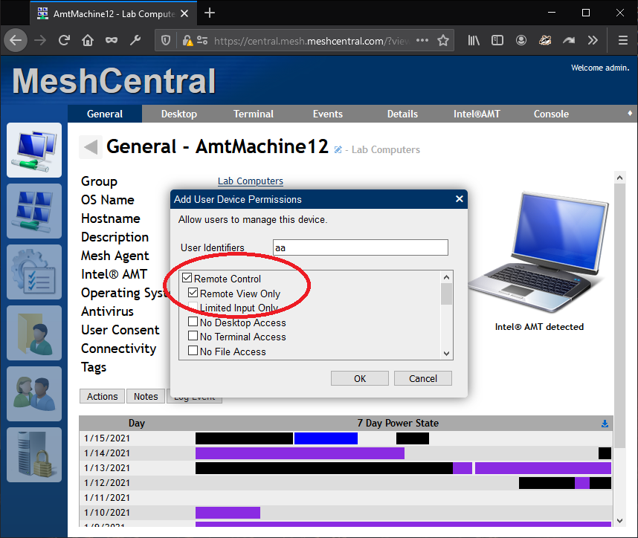Close Add User Device Permissions dialog
The width and height of the screenshot is (638, 538).
[x=460, y=199]
